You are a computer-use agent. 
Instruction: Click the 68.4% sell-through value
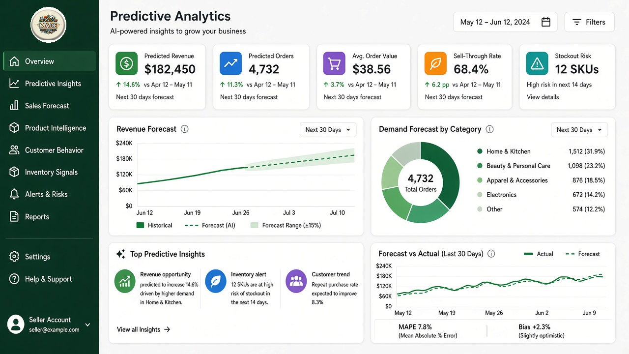471,69
